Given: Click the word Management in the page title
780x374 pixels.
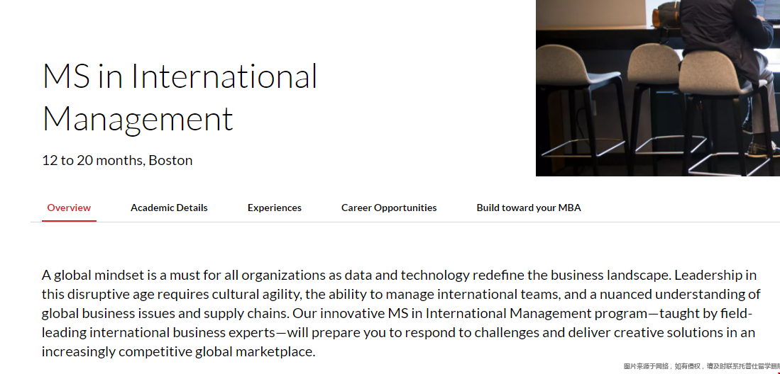Looking at the screenshot, I should click(138, 119).
